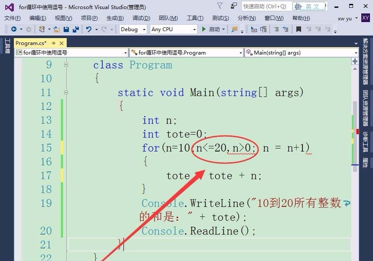Click the greyed Redo arrow icon

[x=104, y=29]
